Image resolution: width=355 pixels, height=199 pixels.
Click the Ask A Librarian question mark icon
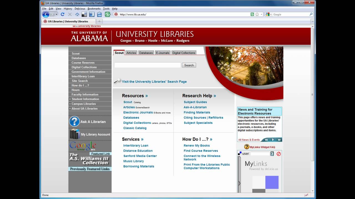coord(74,121)
